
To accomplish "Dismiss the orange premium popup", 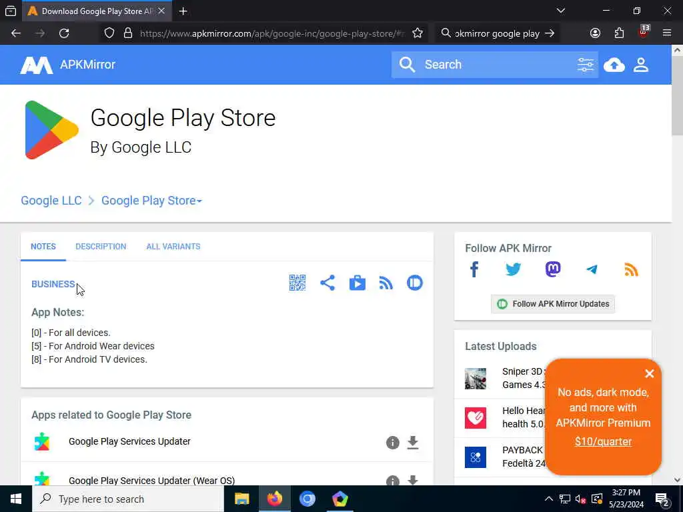I will [649, 373].
